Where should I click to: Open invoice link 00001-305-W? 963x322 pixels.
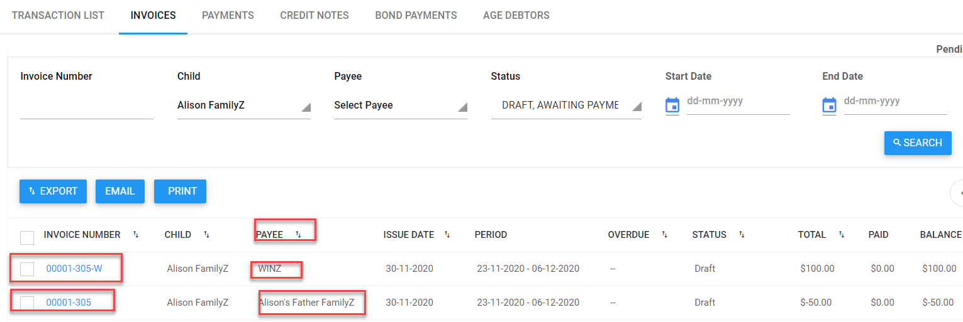(74, 269)
